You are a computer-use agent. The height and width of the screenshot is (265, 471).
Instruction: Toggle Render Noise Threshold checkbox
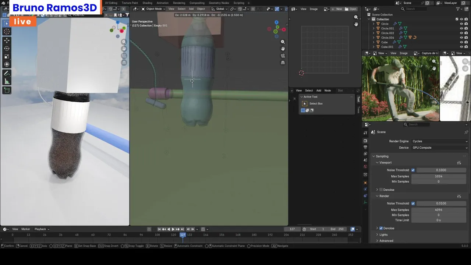coord(413,203)
